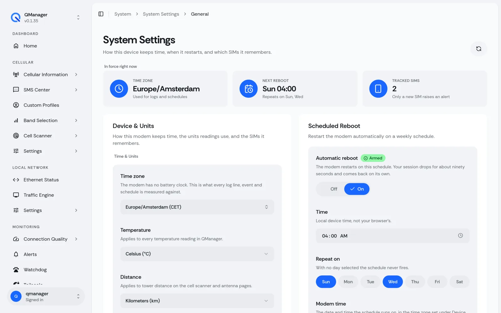Open Home in the sidebar
The height and width of the screenshot is (313, 501).
coord(46,46)
